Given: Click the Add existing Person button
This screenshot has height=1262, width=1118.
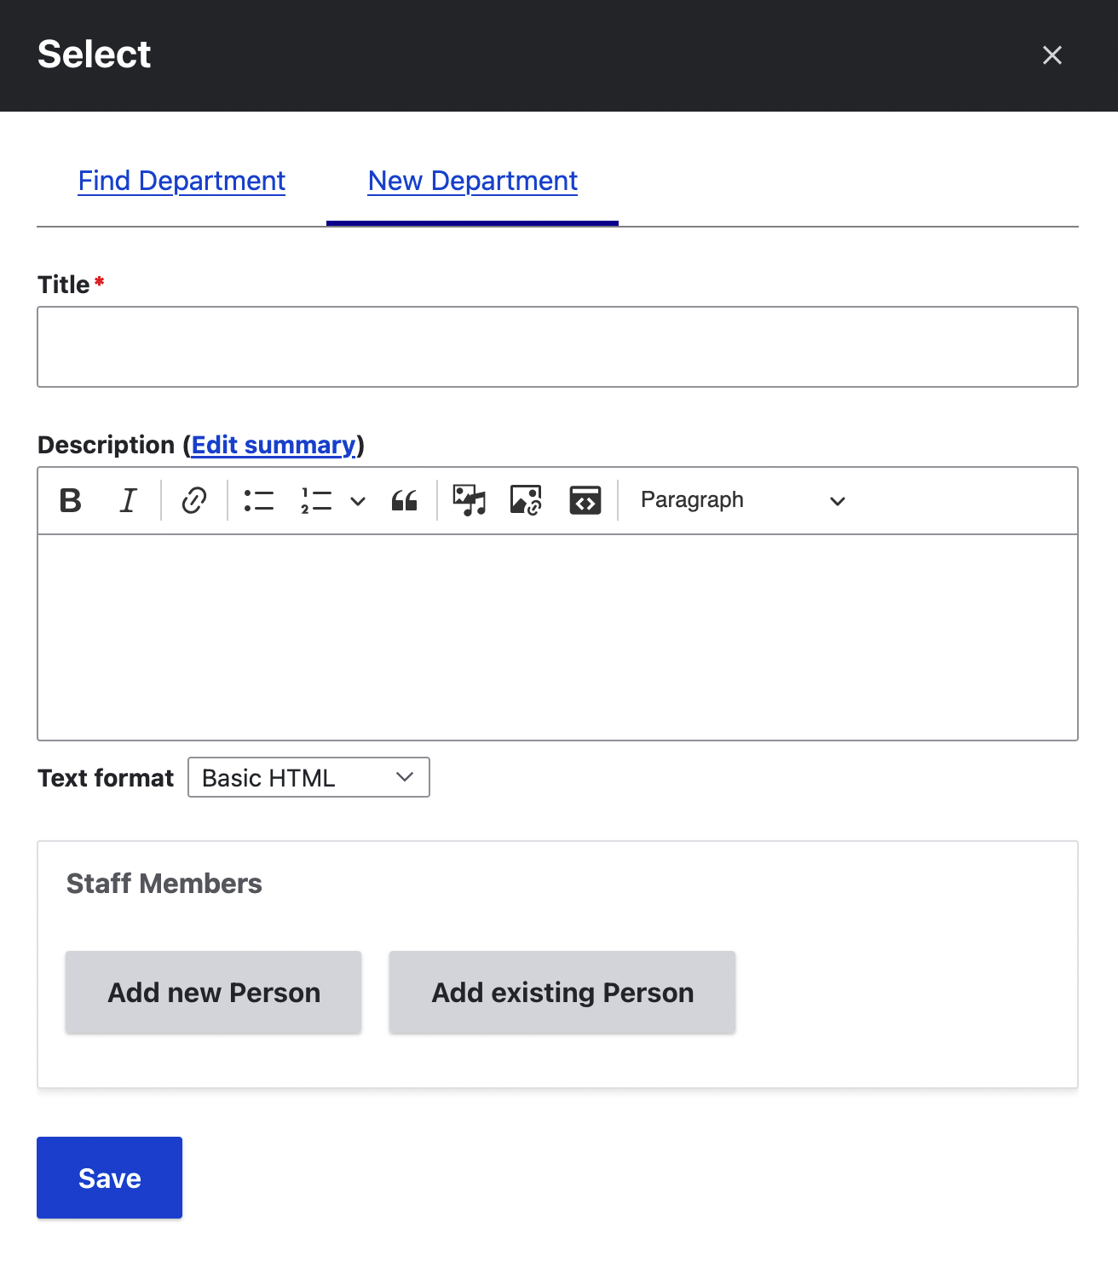Looking at the screenshot, I should 562,993.
